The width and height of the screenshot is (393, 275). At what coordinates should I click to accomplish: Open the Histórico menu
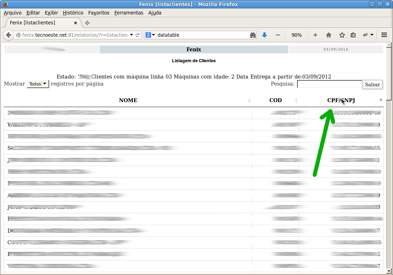[73, 13]
